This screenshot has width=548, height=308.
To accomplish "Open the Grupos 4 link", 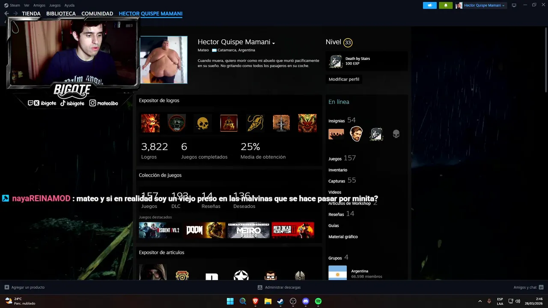I will (x=338, y=258).
